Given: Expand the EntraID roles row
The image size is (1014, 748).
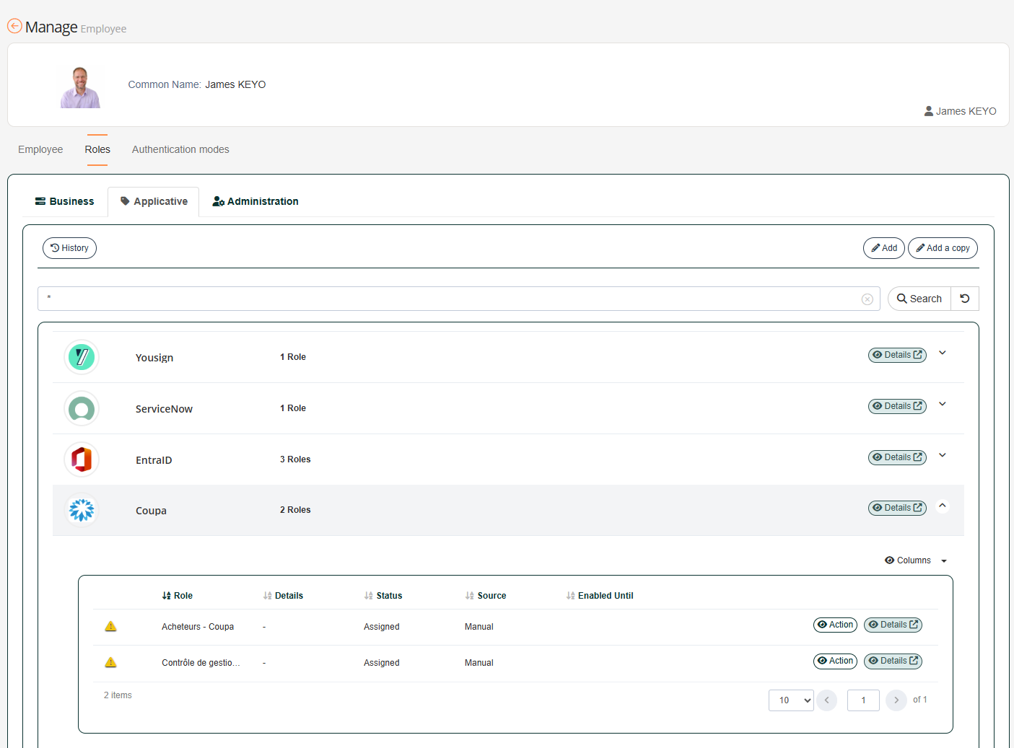Looking at the screenshot, I should point(942,455).
